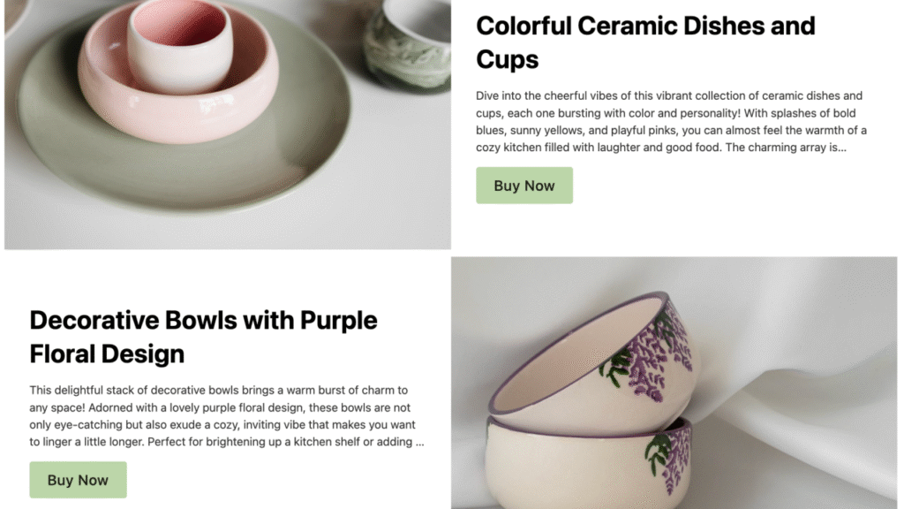This screenshot has height=509, width=904.
Task: Select the ceramic dishes product photo
Action: [x=228, y=125]
